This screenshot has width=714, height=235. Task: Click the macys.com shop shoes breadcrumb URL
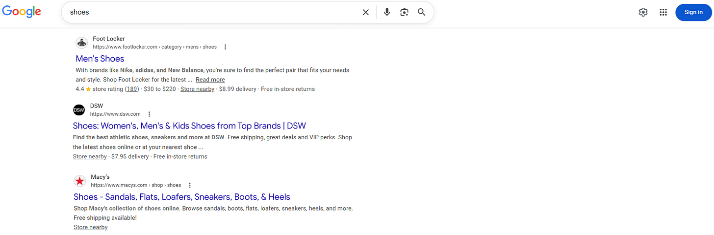[136, 185]
